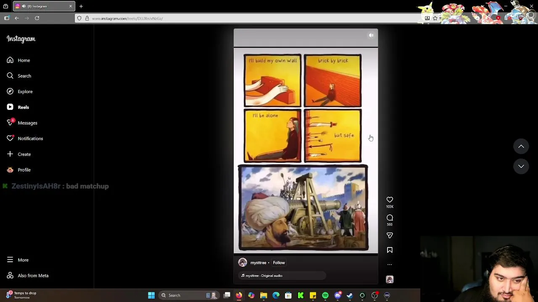Reload the page with the refresh icon
This screenshot has height=302, width=538.
coord(37,18)
